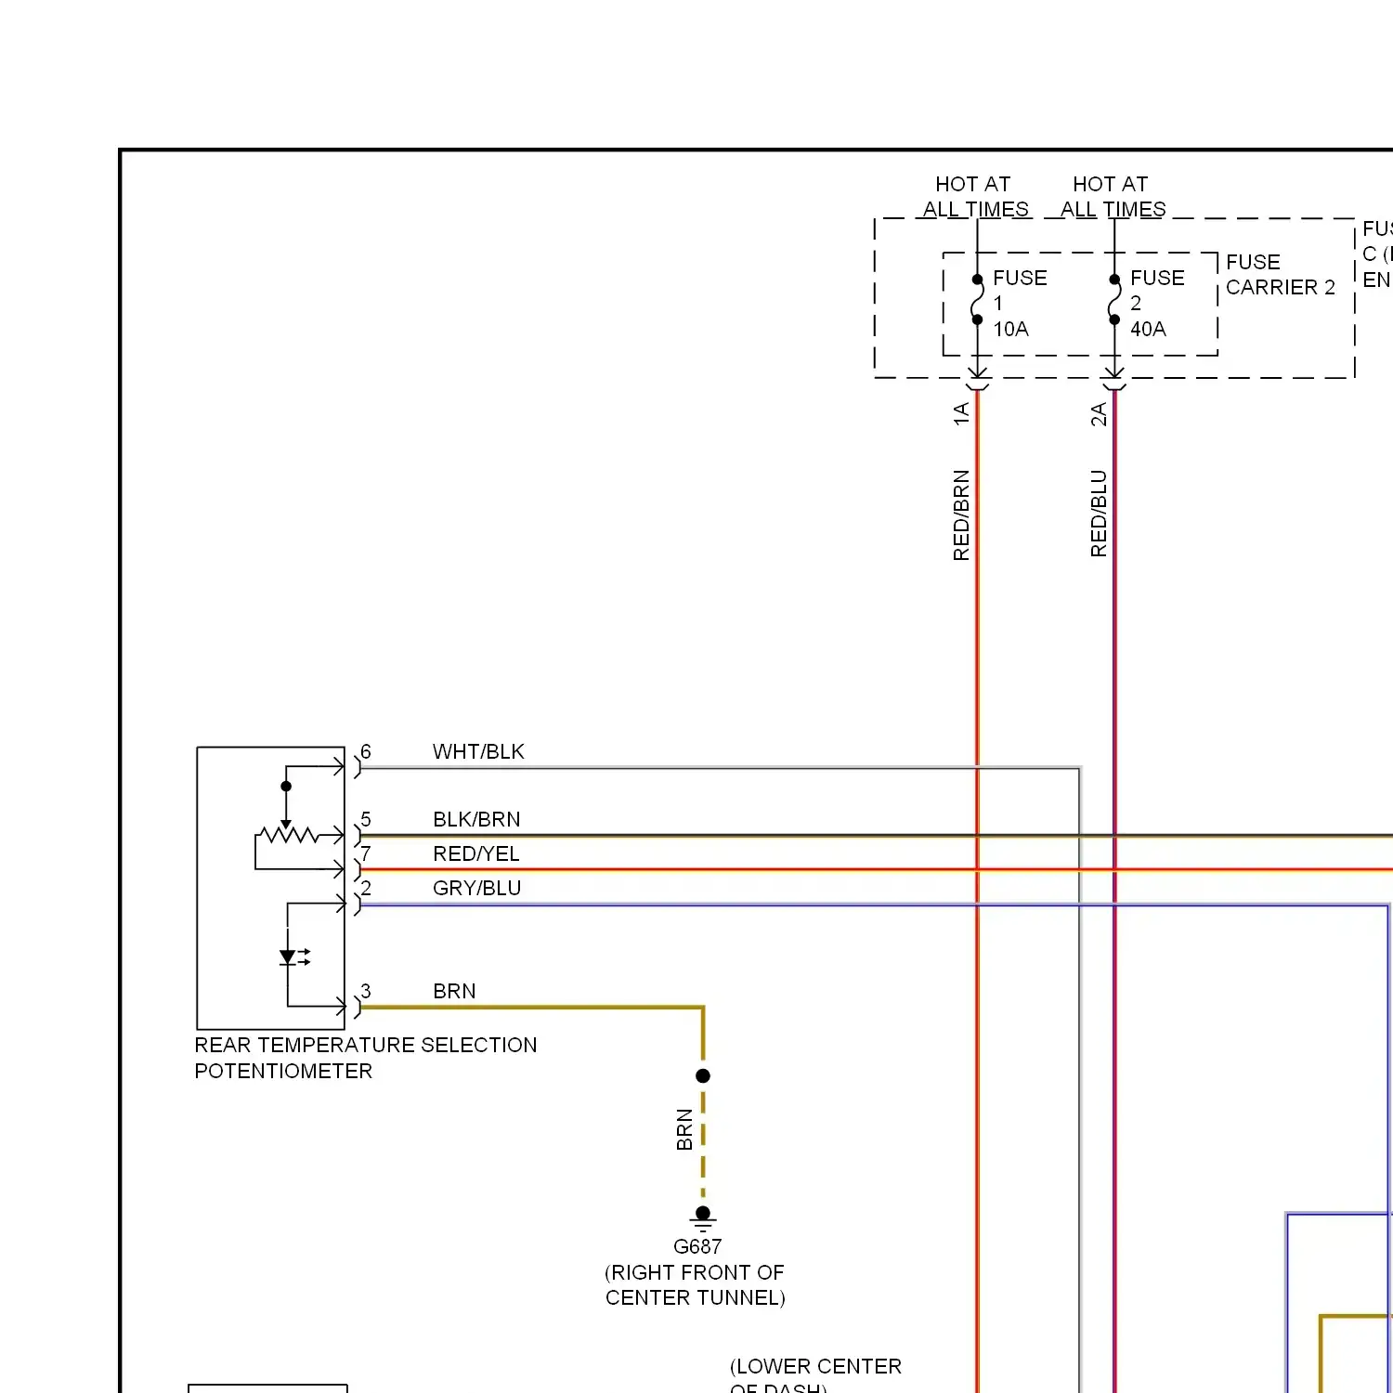The image size is (1393, 1393).
Task: Click pin number 3 on the potentiometer connector
Action: (x=366, y=991)
